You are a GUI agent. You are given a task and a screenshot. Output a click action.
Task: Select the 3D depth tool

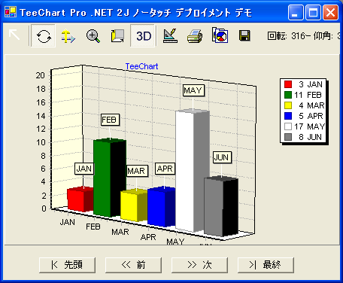click(117, 35)
